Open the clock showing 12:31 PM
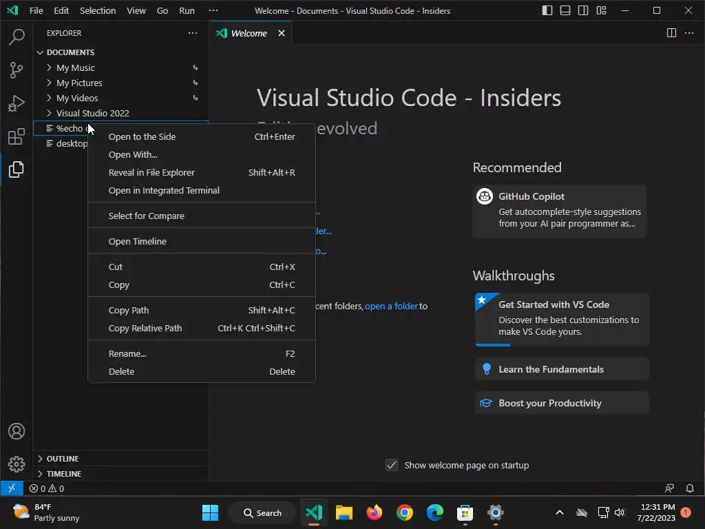The height and width of the screenshot is (529, 705). pyautogui.click(x=656, y=512)
